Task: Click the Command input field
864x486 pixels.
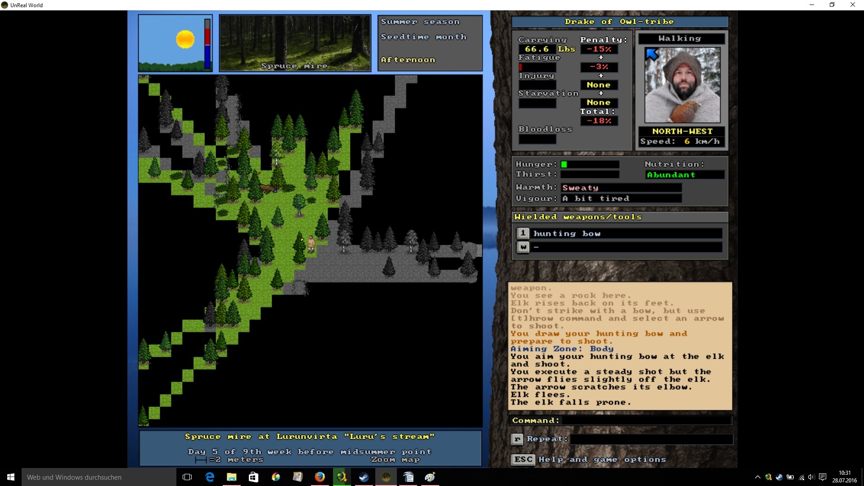Action: [646, 420]
